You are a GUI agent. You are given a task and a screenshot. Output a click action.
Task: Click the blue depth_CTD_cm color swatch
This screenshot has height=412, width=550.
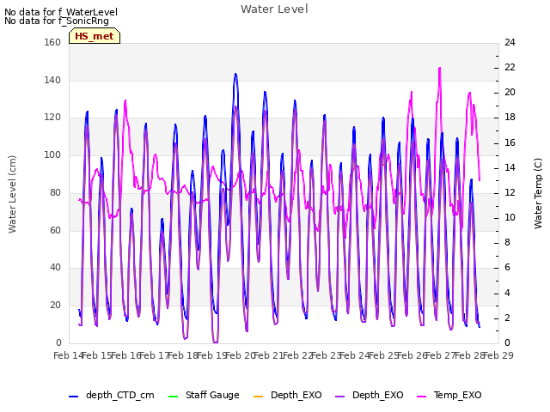[73, 397]
